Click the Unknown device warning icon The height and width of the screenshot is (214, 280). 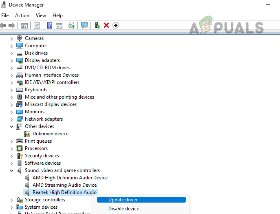click(27, 134)
